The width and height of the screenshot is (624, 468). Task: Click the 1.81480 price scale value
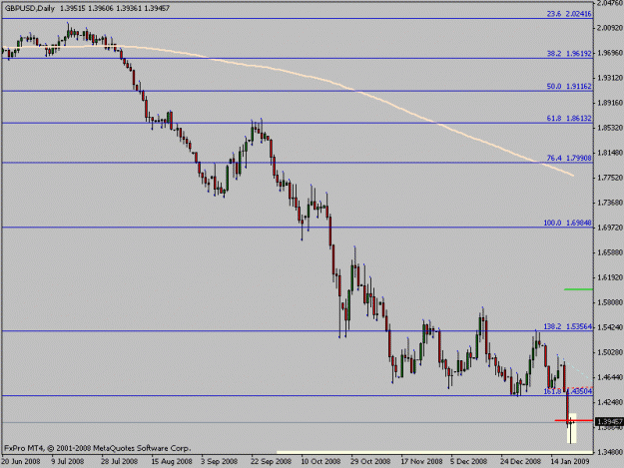click(x=610, y=153)
